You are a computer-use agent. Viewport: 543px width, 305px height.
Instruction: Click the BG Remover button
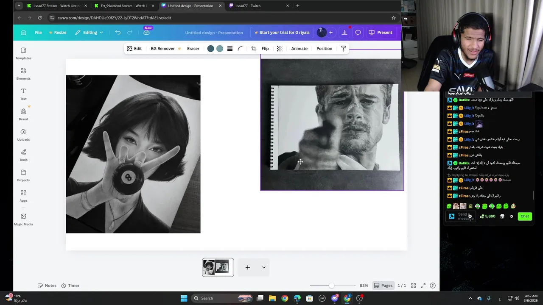(x=166, y=49)
